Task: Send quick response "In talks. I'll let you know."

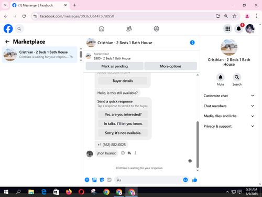Action: pos(123,123)
